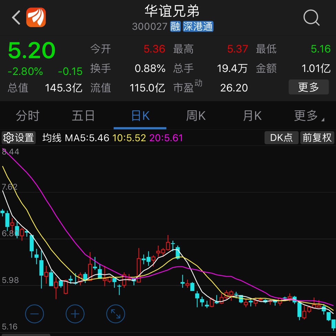Tap the yellow 10:5.52 moving average label

pos(129,138)
